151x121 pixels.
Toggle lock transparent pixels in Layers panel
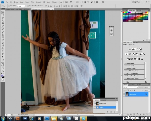point(128,90)
